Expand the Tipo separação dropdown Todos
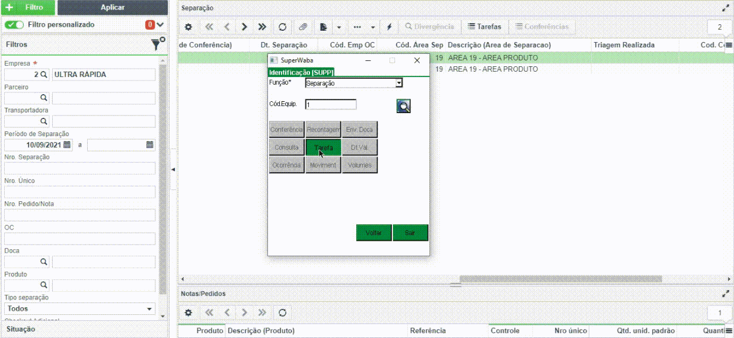 click(79, 308)
